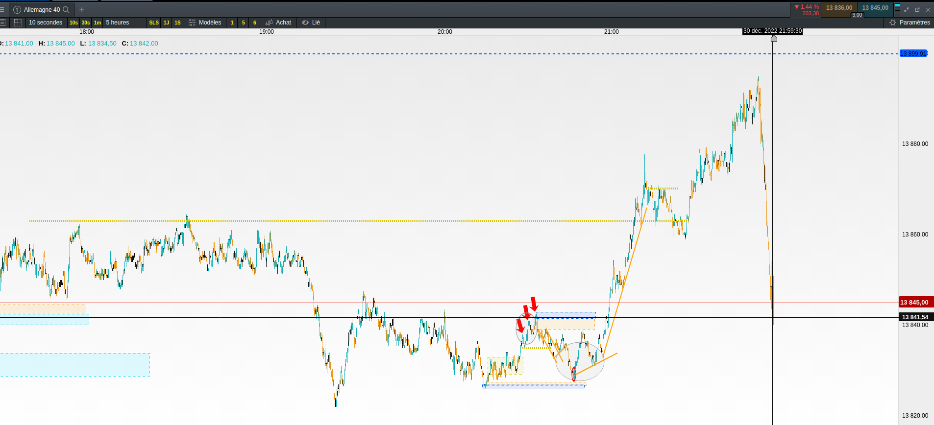Click the grey time cursor handle
934x425 pixels.
774,38
